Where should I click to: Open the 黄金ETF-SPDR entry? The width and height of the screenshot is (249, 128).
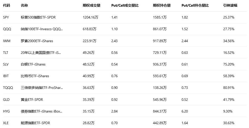pos(32,100)
